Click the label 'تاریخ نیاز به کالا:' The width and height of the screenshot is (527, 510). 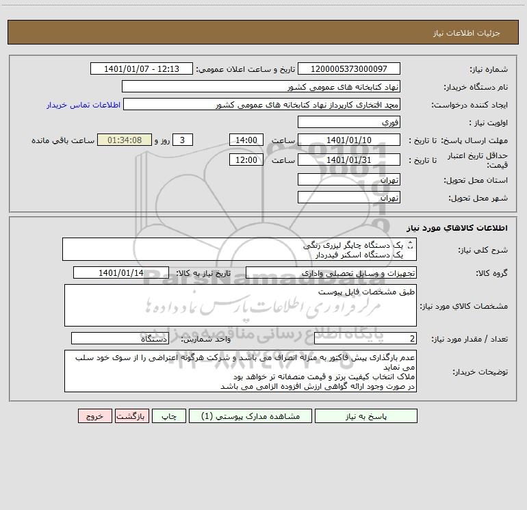coord(203,273)
